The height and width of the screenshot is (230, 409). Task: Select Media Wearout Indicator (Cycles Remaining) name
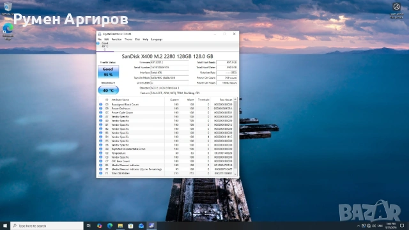pos(137,169)
